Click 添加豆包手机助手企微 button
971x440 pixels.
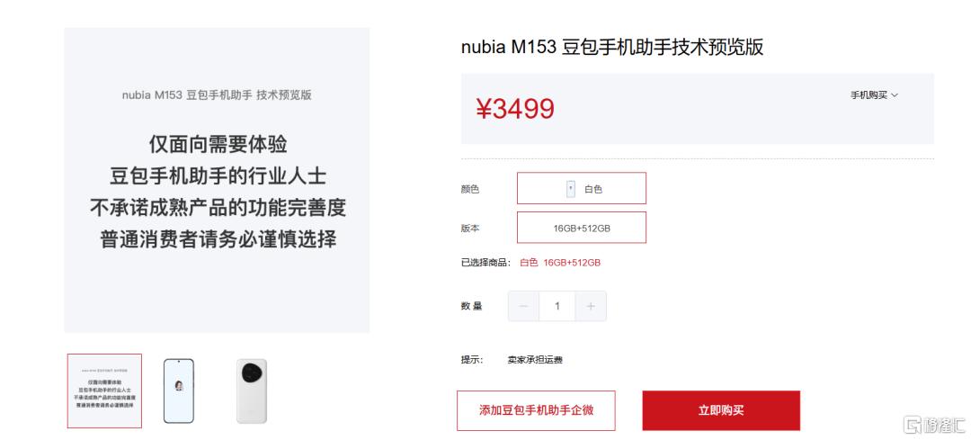point(536,410)
